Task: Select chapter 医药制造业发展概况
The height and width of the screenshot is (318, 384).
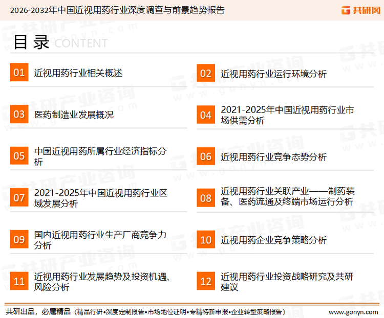Action: click(74, 115)
